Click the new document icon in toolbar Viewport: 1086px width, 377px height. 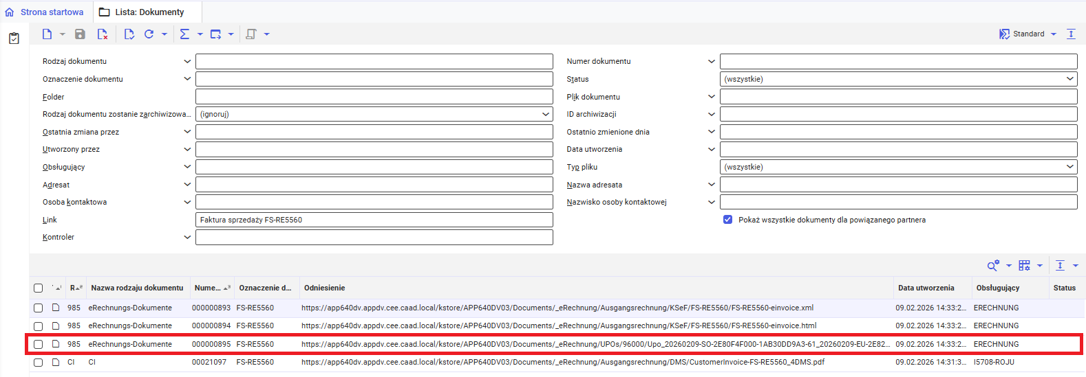[x=47, y=34]
